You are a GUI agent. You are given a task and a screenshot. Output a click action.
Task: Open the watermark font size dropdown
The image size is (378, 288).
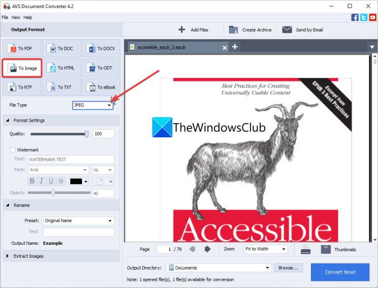pos(103,170)
